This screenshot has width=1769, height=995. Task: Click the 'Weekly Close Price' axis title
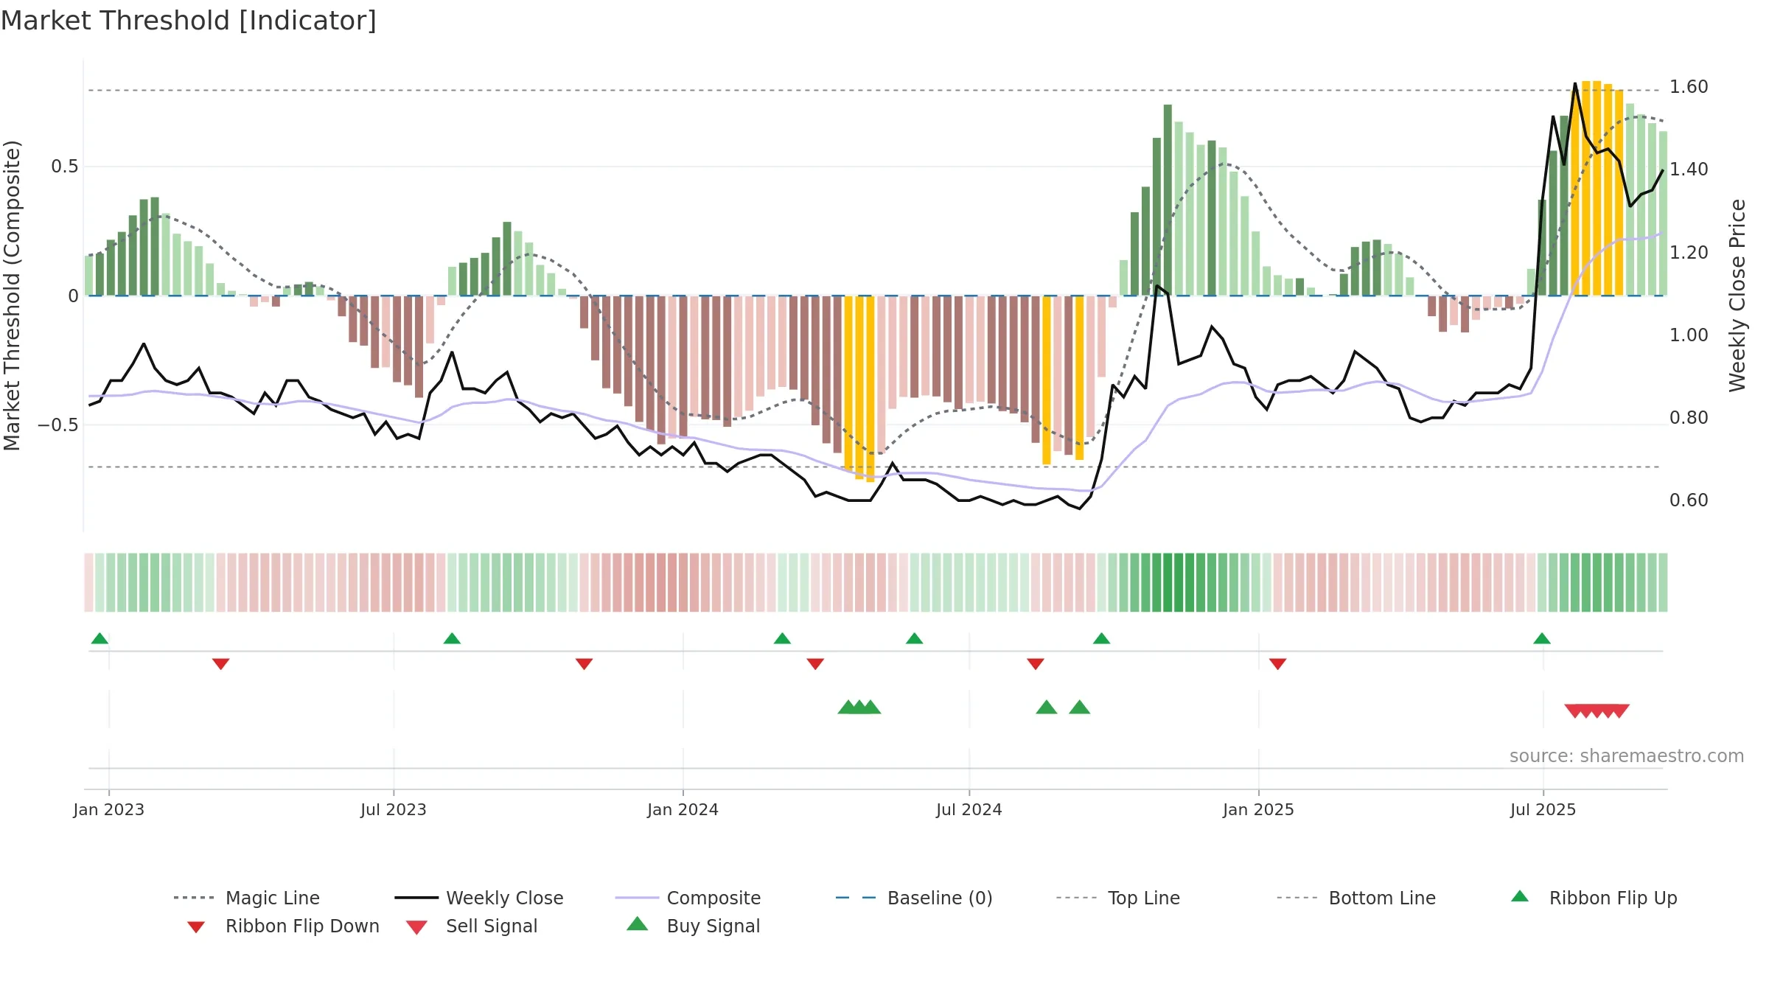point(1738,295)
